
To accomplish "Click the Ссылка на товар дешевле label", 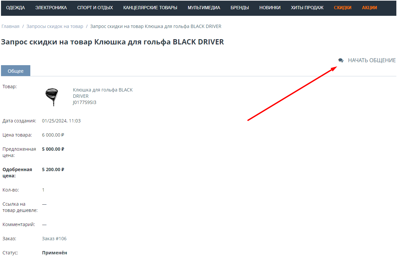I will [20, 207].
